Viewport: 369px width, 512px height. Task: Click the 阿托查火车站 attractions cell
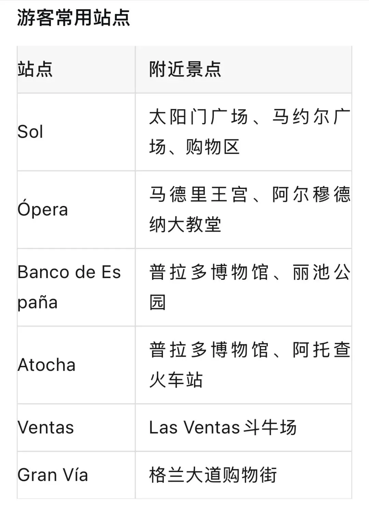[x=244, y=365]
